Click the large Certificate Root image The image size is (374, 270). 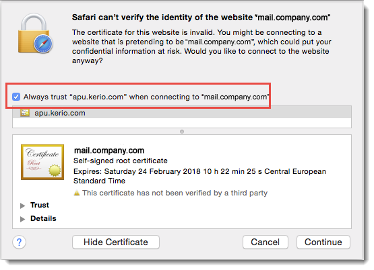click(x=42, y=162)
